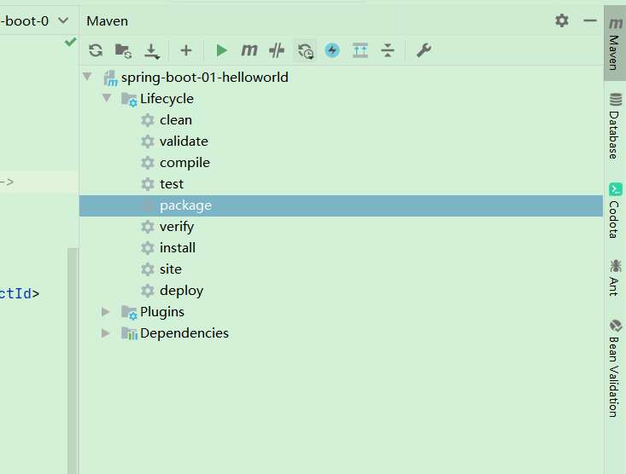
Task: Select the Plugins tree label
Action: tap(162, 312)
